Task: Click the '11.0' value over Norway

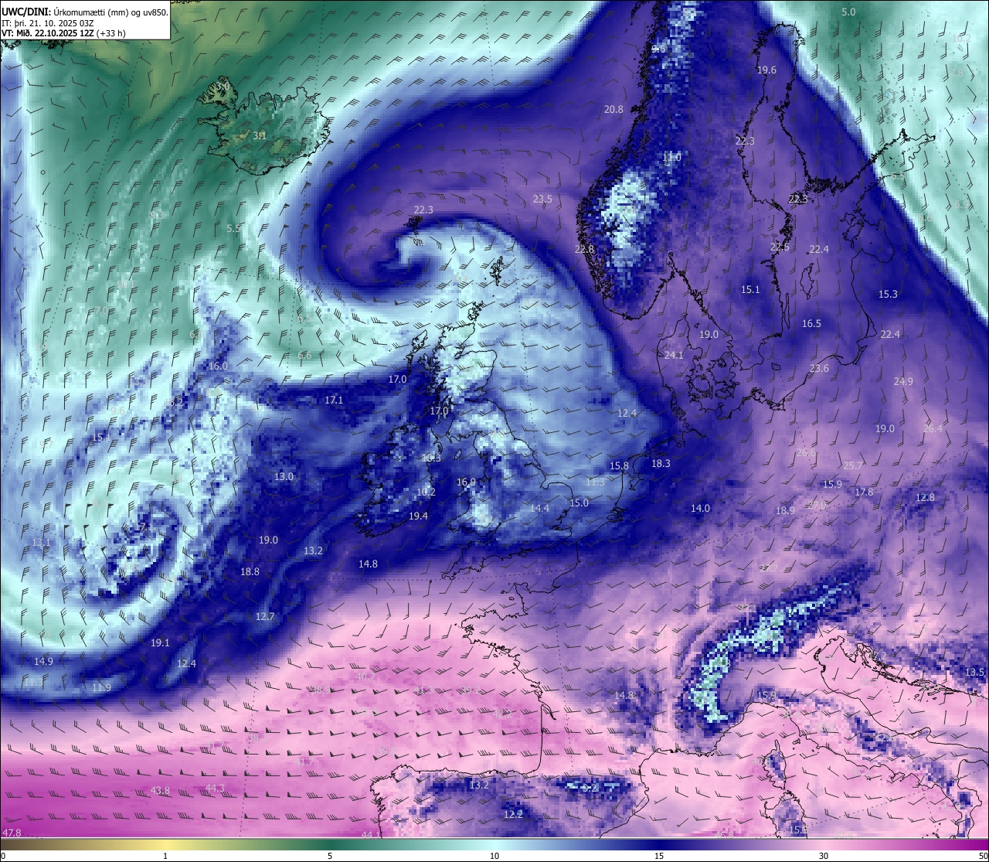Action: tap(672, 157)
